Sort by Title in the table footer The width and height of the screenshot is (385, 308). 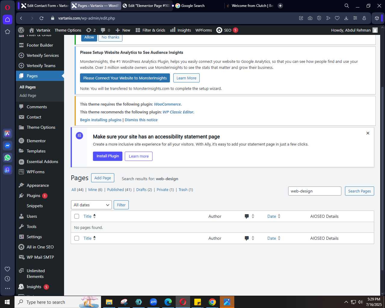click(90, 238)
